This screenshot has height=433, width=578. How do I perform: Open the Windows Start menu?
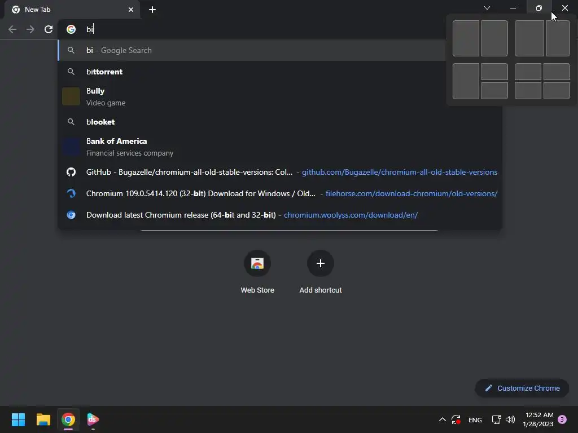[x=18, y=419]
